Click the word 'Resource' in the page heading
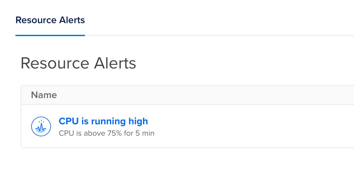This screenshot has height=169, width=354. [x=55, y=63]
